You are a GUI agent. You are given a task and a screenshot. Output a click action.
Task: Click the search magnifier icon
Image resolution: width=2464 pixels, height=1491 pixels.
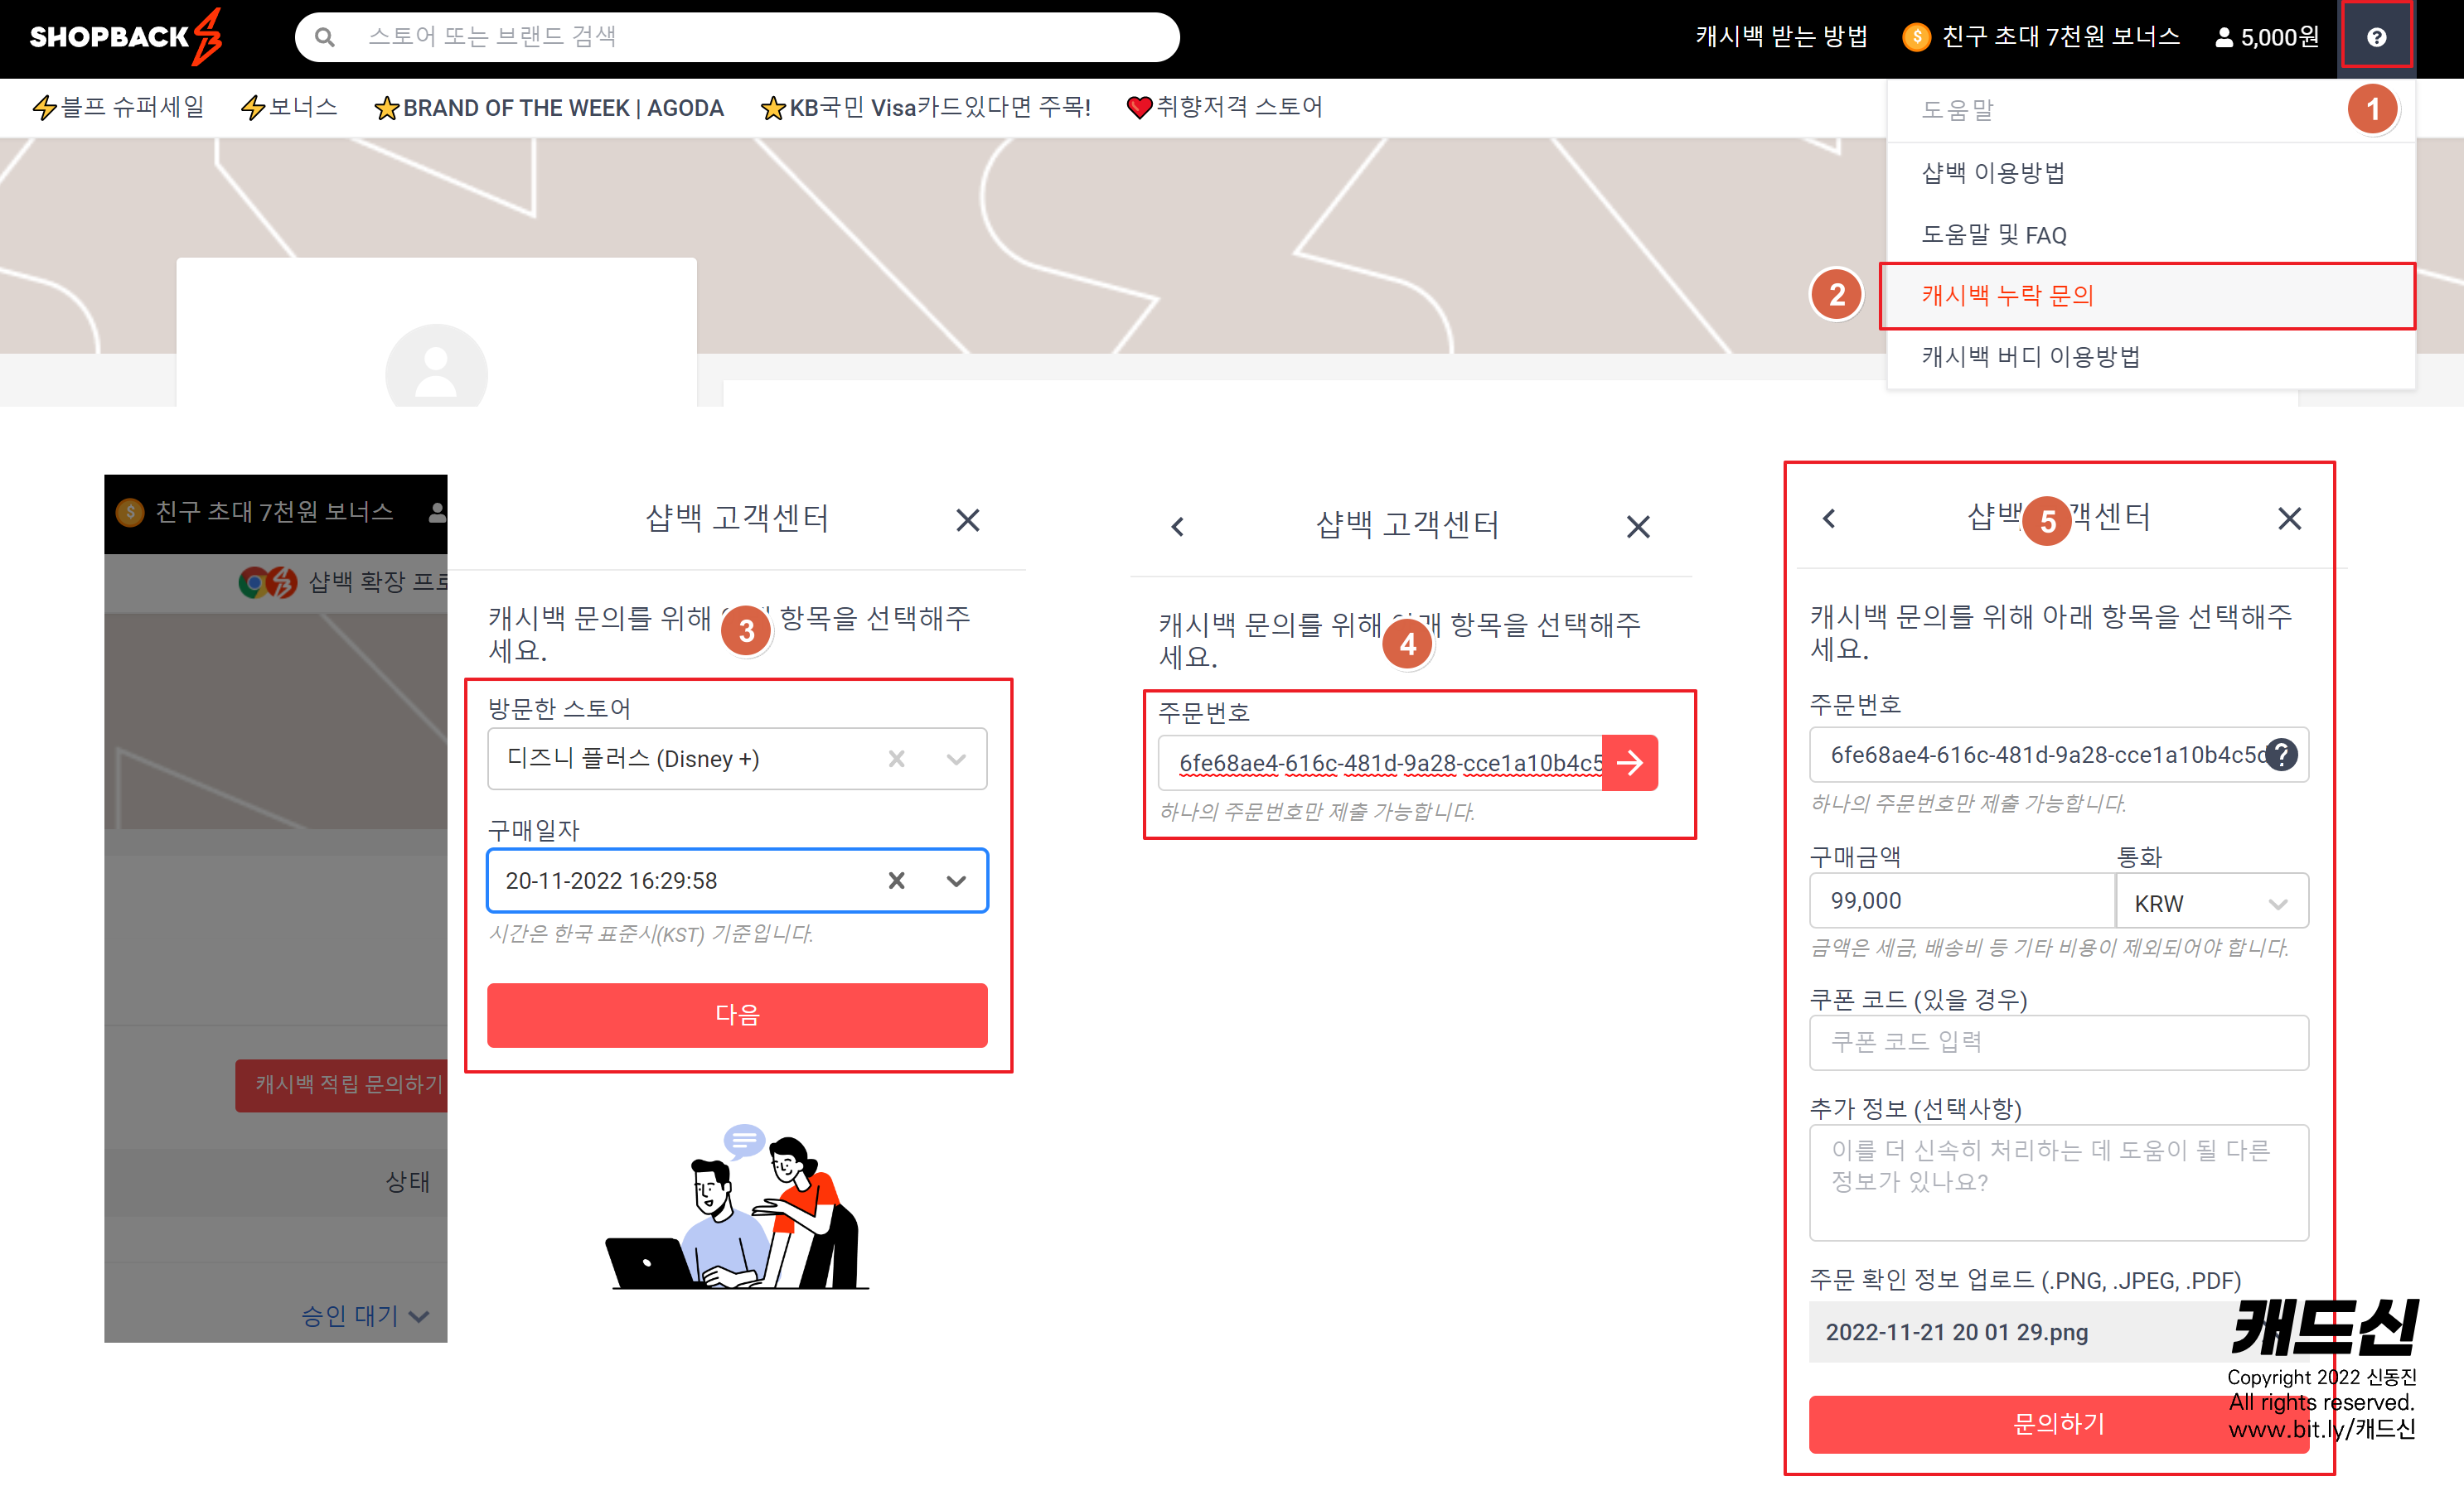[x=324, y=37]
